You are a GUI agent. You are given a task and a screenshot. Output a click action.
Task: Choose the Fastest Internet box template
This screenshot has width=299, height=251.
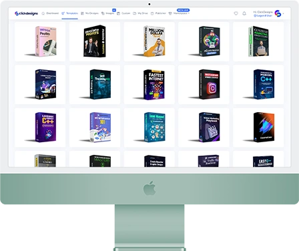click(149, 85)
